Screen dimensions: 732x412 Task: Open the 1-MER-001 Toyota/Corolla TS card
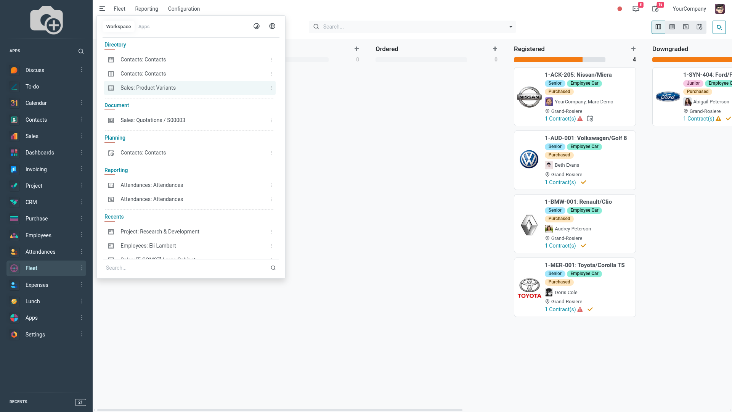pyautogui.click(x=575, y=287)
